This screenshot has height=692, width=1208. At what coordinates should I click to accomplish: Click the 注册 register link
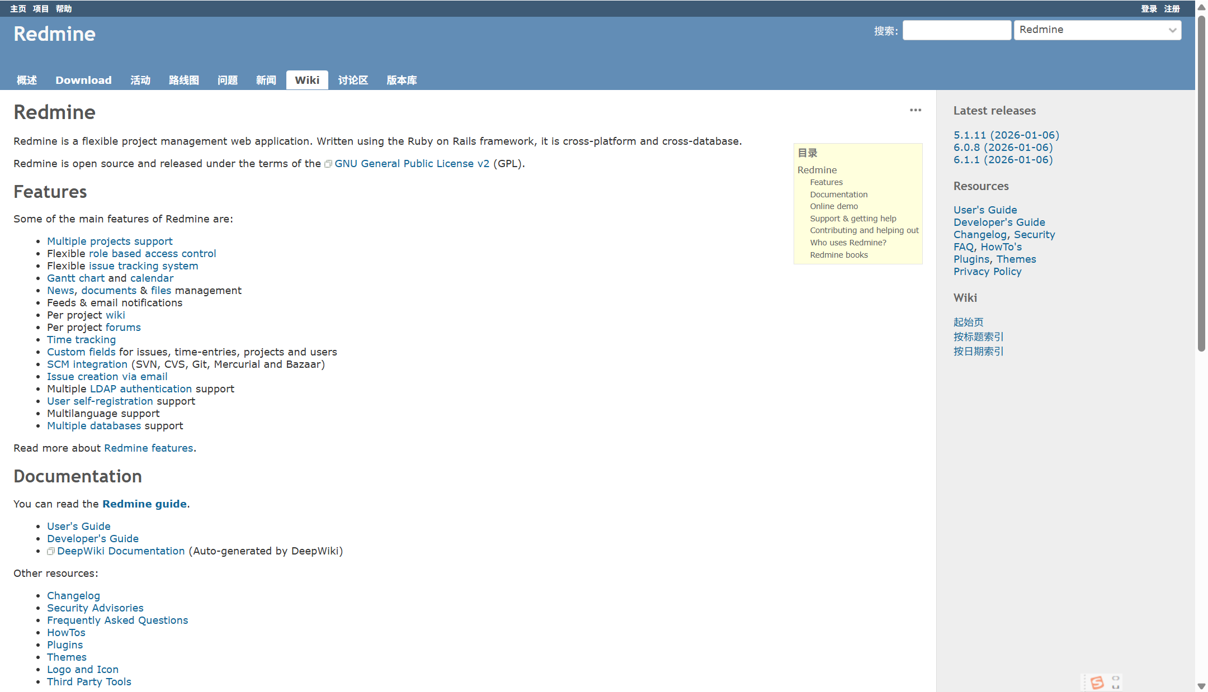coord(1172,8)
